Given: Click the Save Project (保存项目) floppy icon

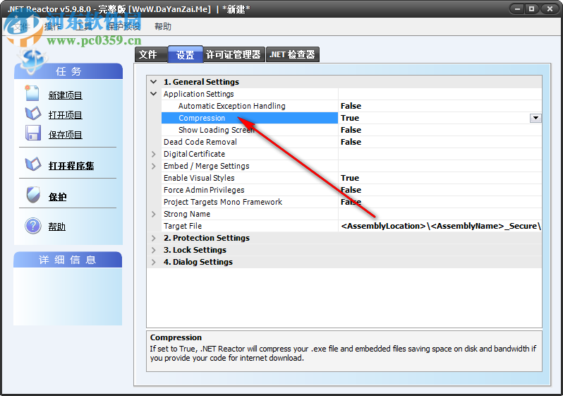Looking at the screenshot, I should click(33, 133).
